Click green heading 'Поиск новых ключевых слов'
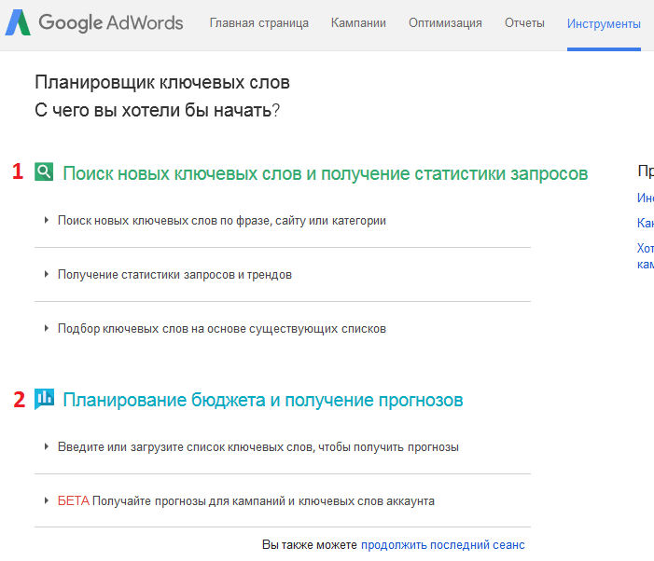Image resolution: width=654 pixels, height=561 pixels. pos(325,173)
